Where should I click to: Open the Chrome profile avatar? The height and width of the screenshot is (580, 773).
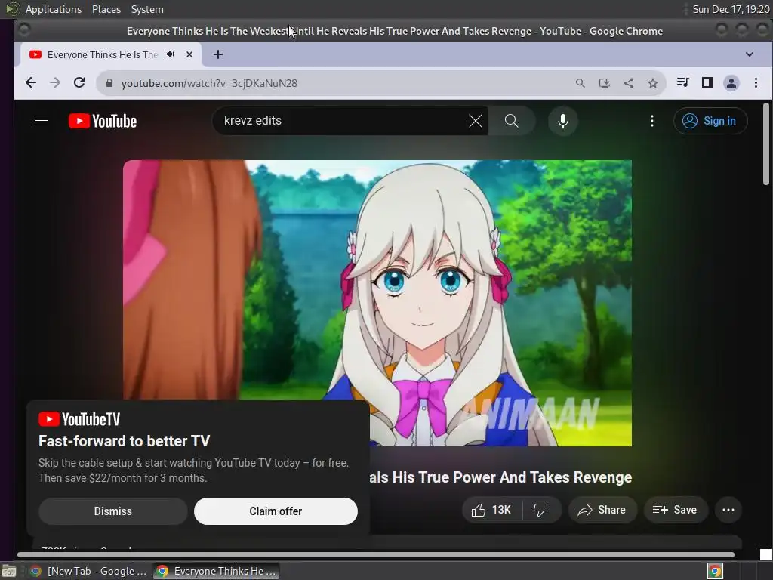(731, 83)
